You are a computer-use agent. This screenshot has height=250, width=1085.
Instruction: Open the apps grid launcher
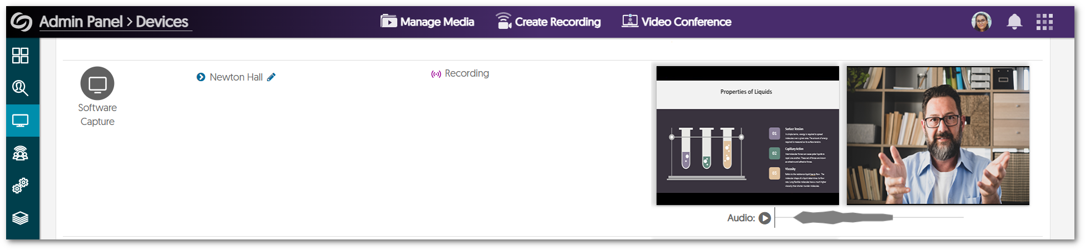tap(1044, 22)
